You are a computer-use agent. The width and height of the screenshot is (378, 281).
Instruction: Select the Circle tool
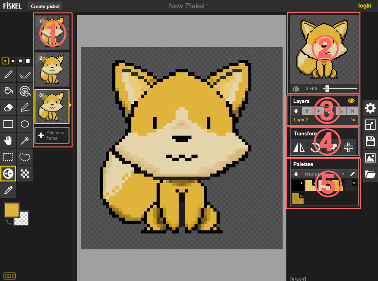(25, 124)
